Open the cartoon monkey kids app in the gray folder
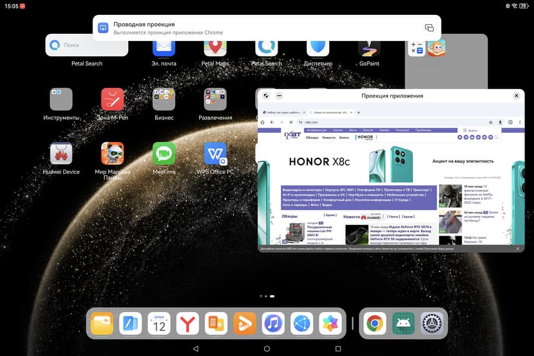 pos(437,47)
